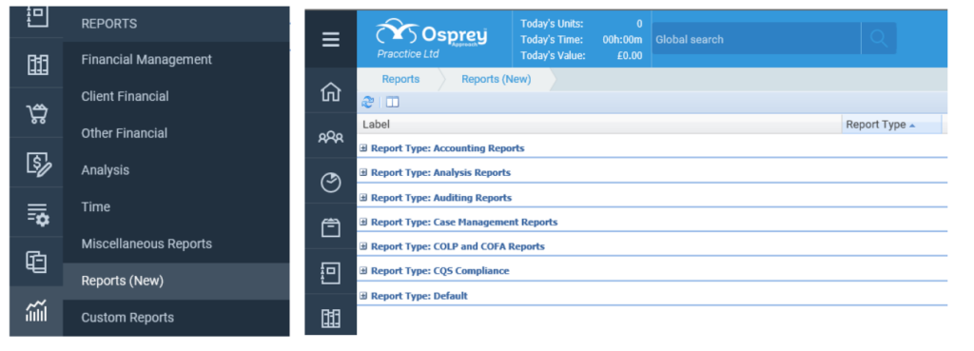Open the diary notebook icon under the calendar icon
Viewport: 974px width, 351px height.
tap(330, 272)
